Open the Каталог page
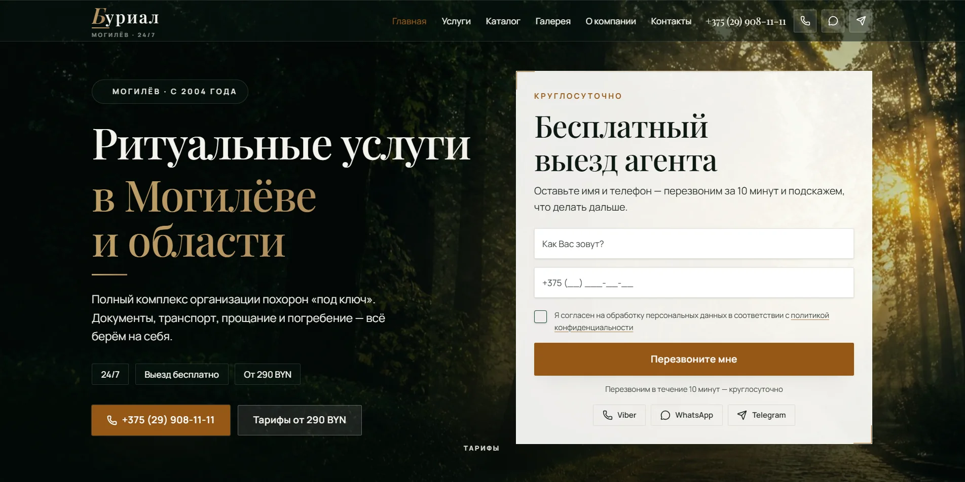This screenshot has width=965, height=482. coord(503,21)
